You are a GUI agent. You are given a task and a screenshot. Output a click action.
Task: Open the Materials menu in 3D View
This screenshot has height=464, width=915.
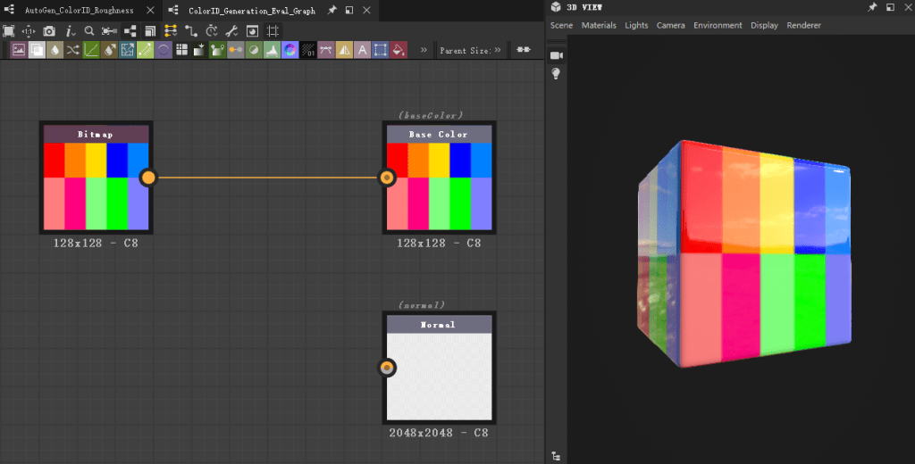(599, 25)
